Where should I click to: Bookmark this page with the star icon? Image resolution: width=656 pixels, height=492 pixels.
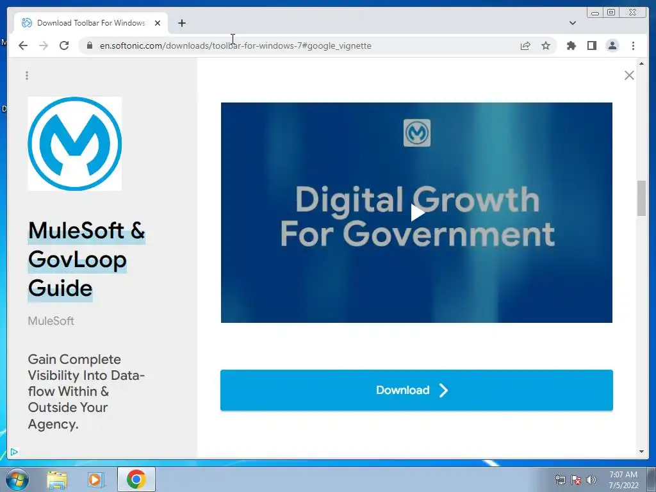(546, 45)
